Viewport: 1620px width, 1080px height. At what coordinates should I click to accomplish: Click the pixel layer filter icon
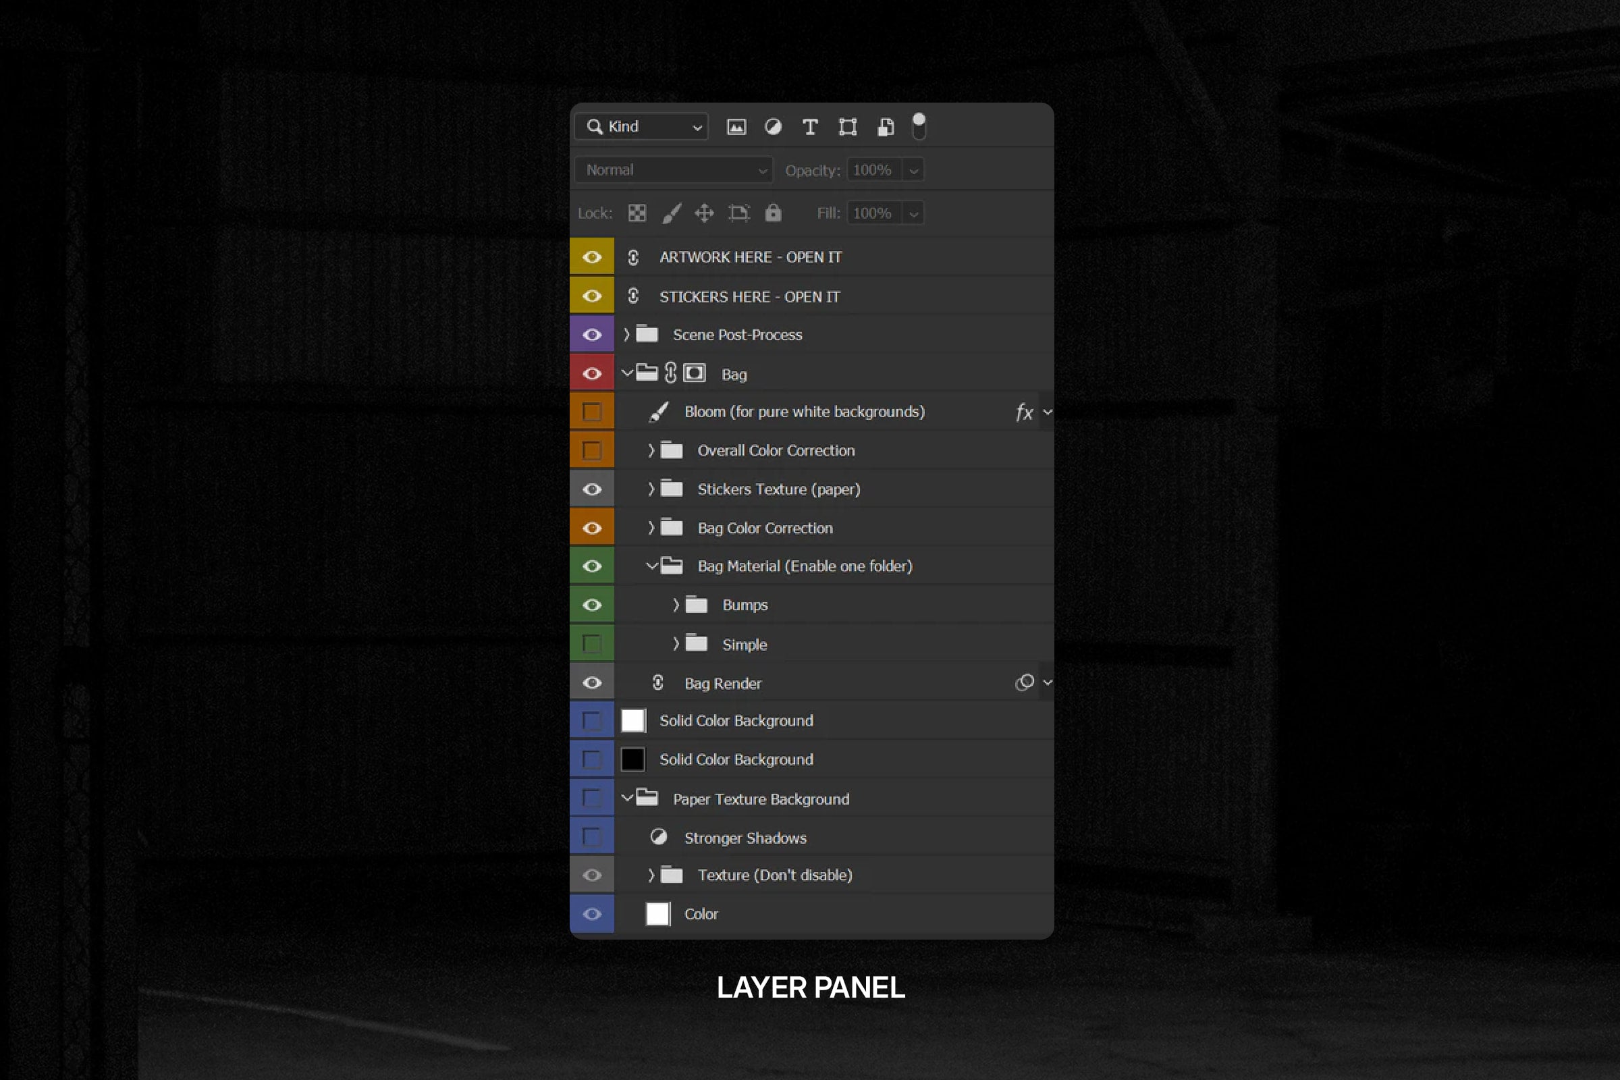tap(736, 127)
